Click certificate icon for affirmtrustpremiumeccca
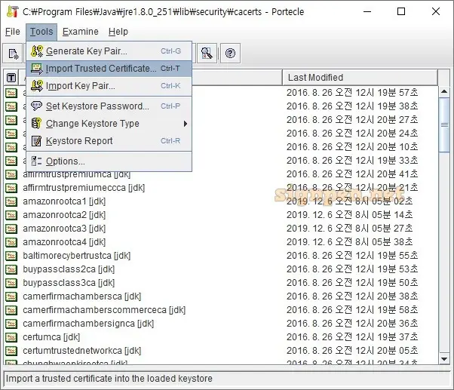Image resolution: width=454 pixels, height=390 pixels. 11,188
